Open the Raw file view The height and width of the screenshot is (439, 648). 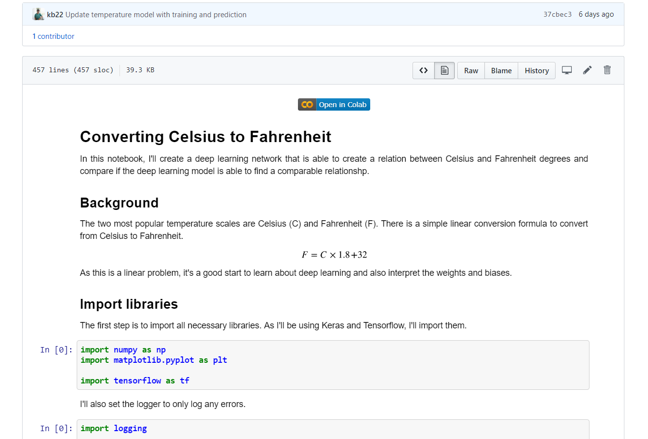tap(471, 70)
